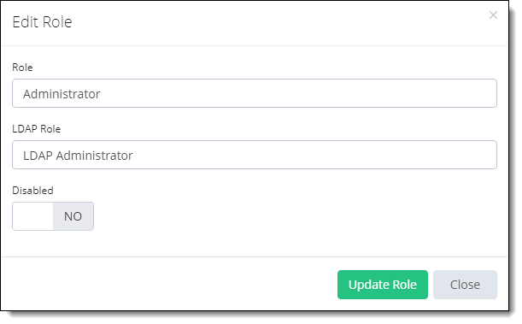This screenshot has height=324, width=522.
Task: Save changes with the green Update Role button
Action: tap(383, 285)
